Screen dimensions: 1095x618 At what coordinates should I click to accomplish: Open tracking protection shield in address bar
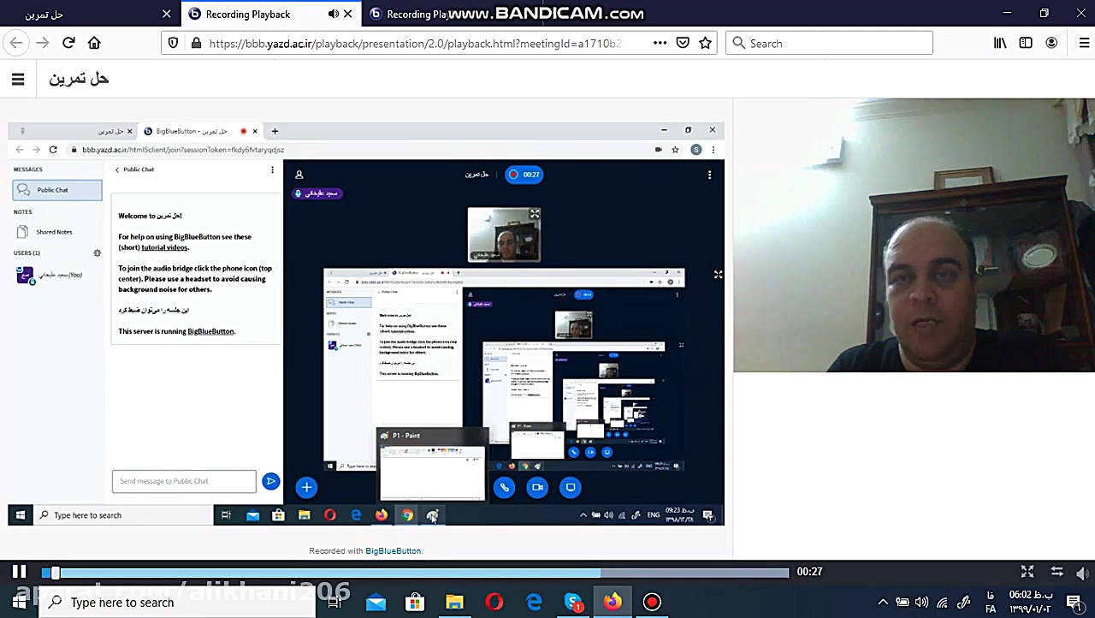(174, 43)
